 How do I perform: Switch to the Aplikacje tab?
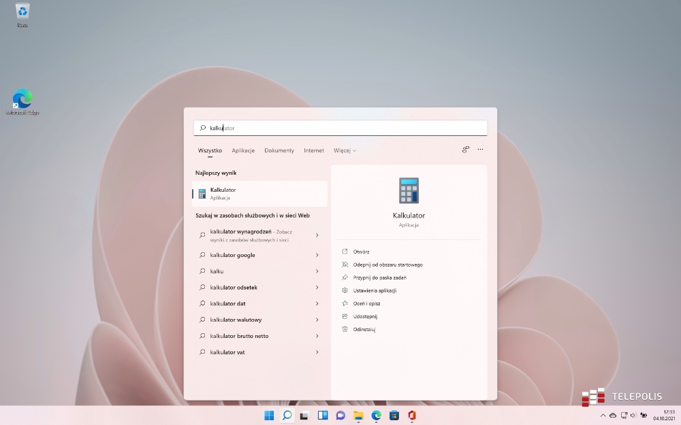tap(243, 150)
